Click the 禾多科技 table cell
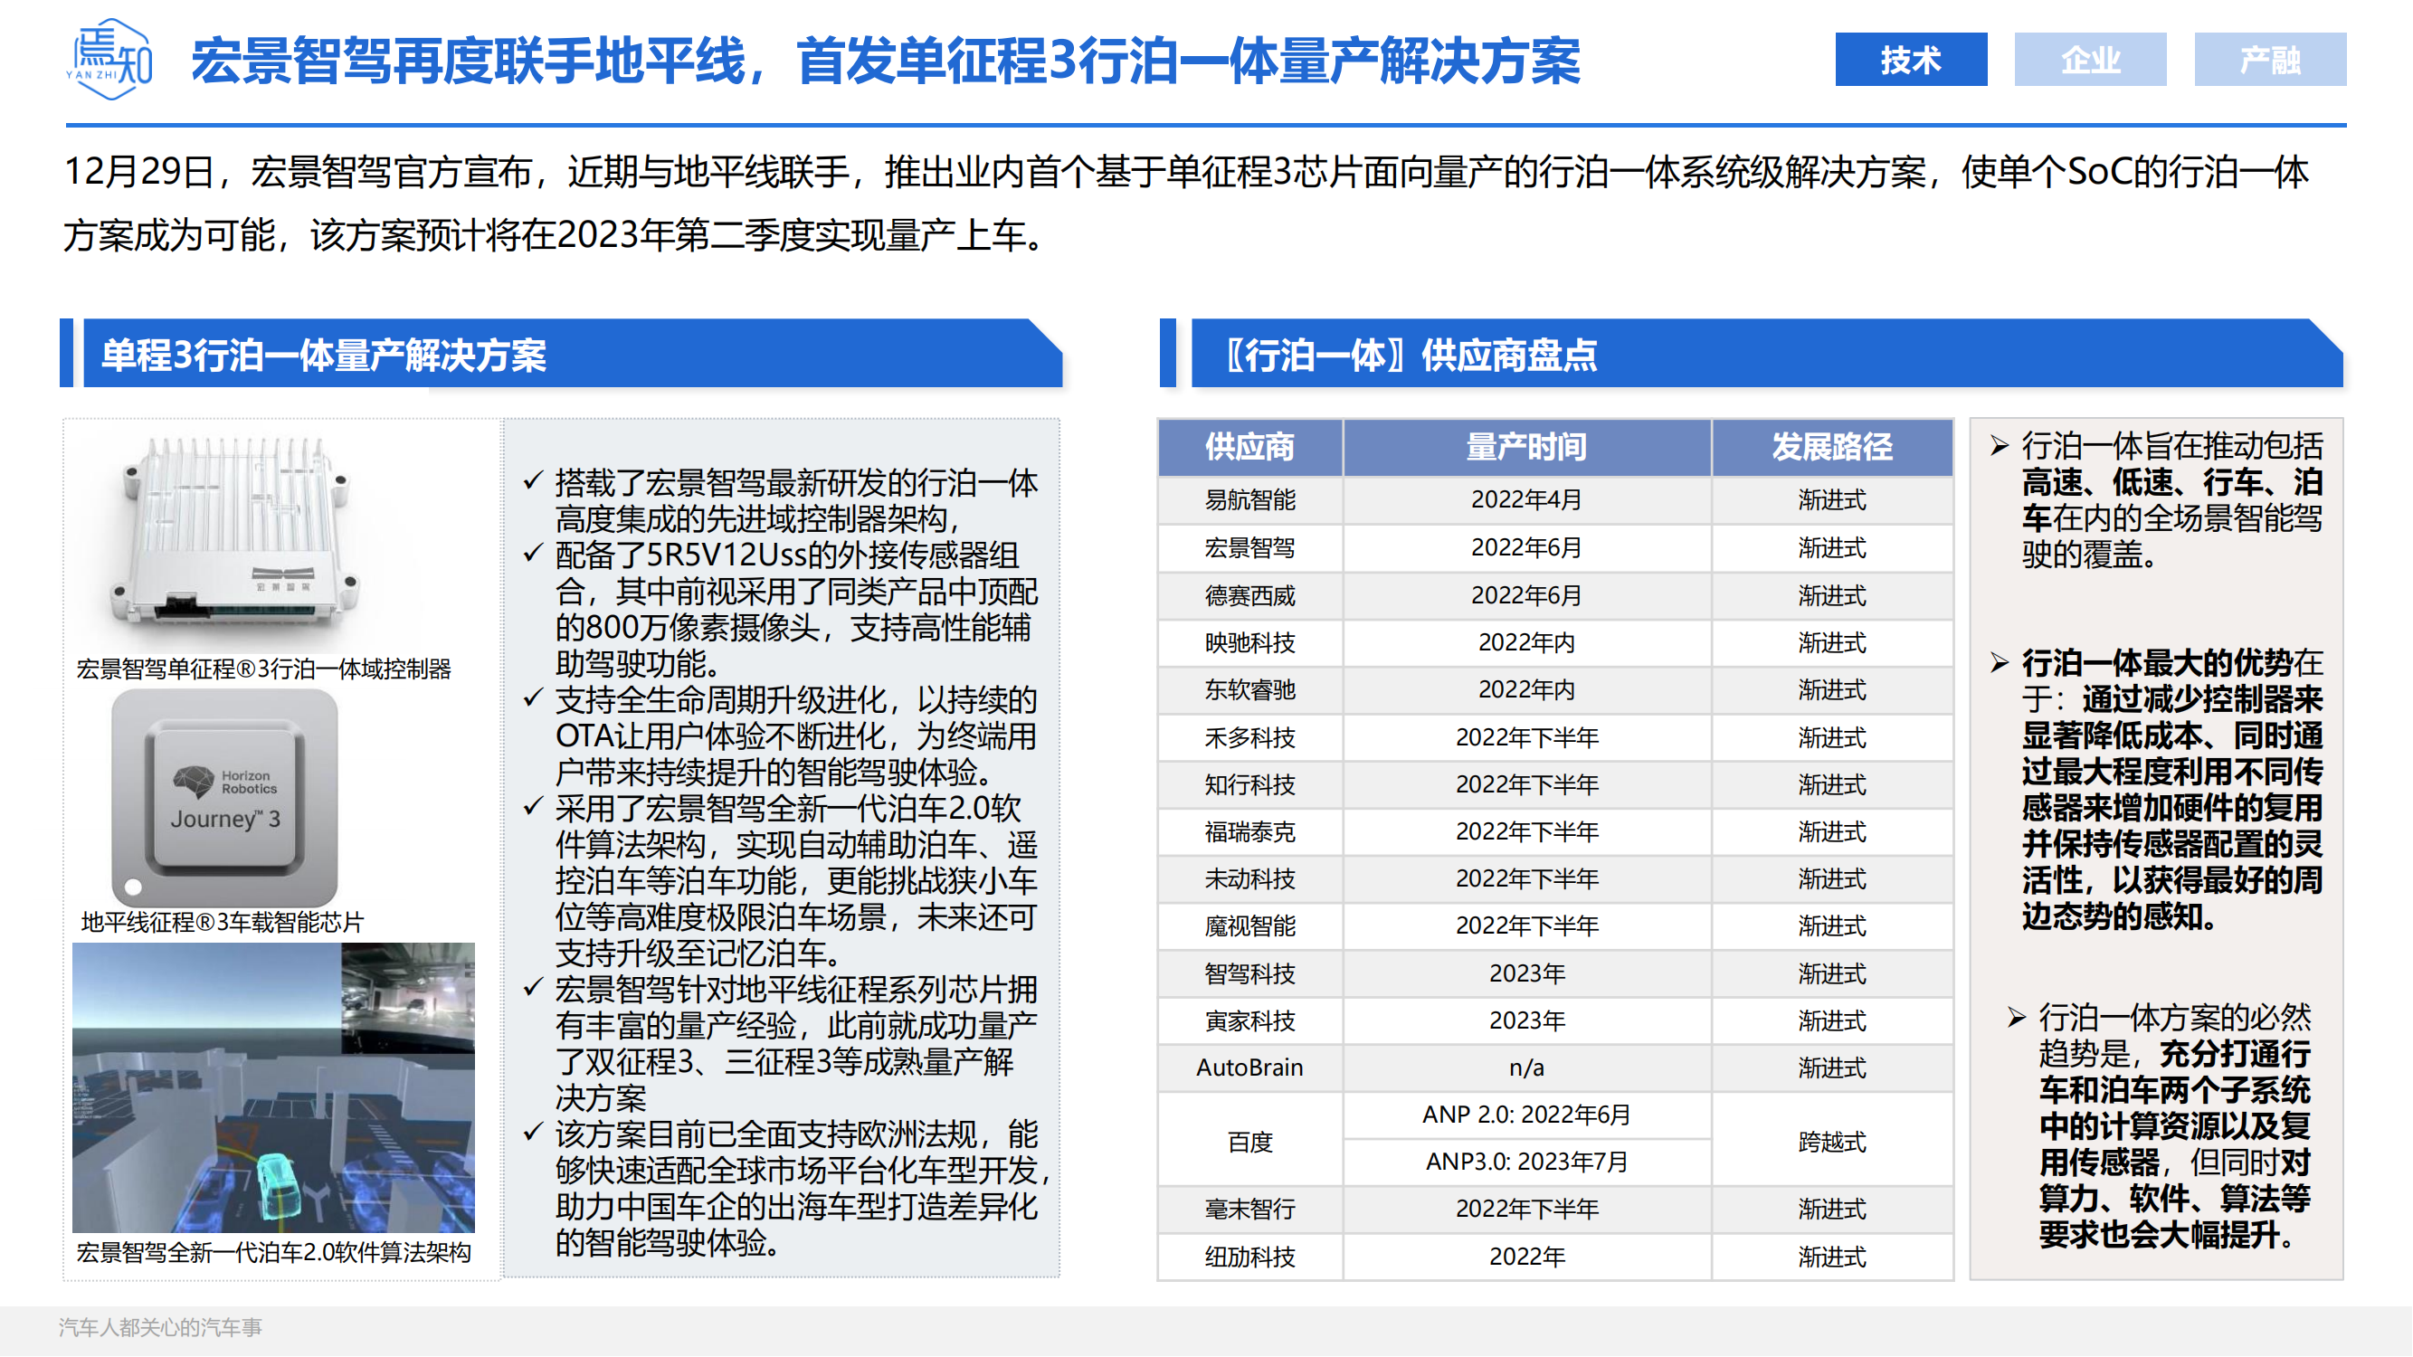 [x=1250, y=738]
